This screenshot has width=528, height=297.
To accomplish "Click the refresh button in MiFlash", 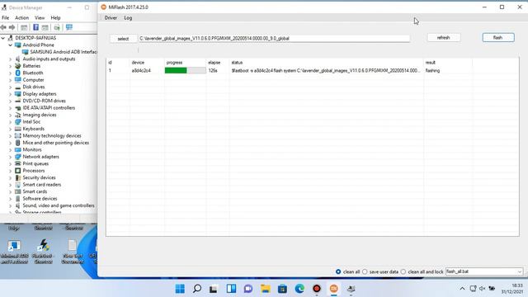I will point(444,38).
